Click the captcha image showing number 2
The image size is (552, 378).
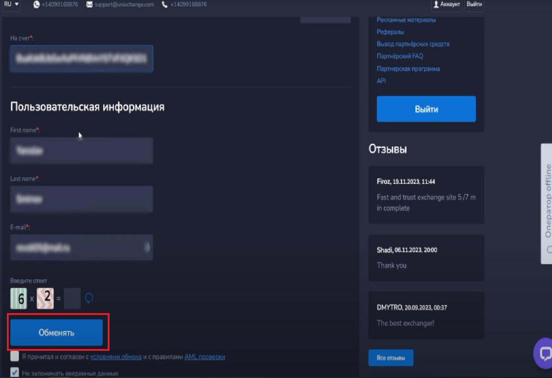click(x=45, y=298)
